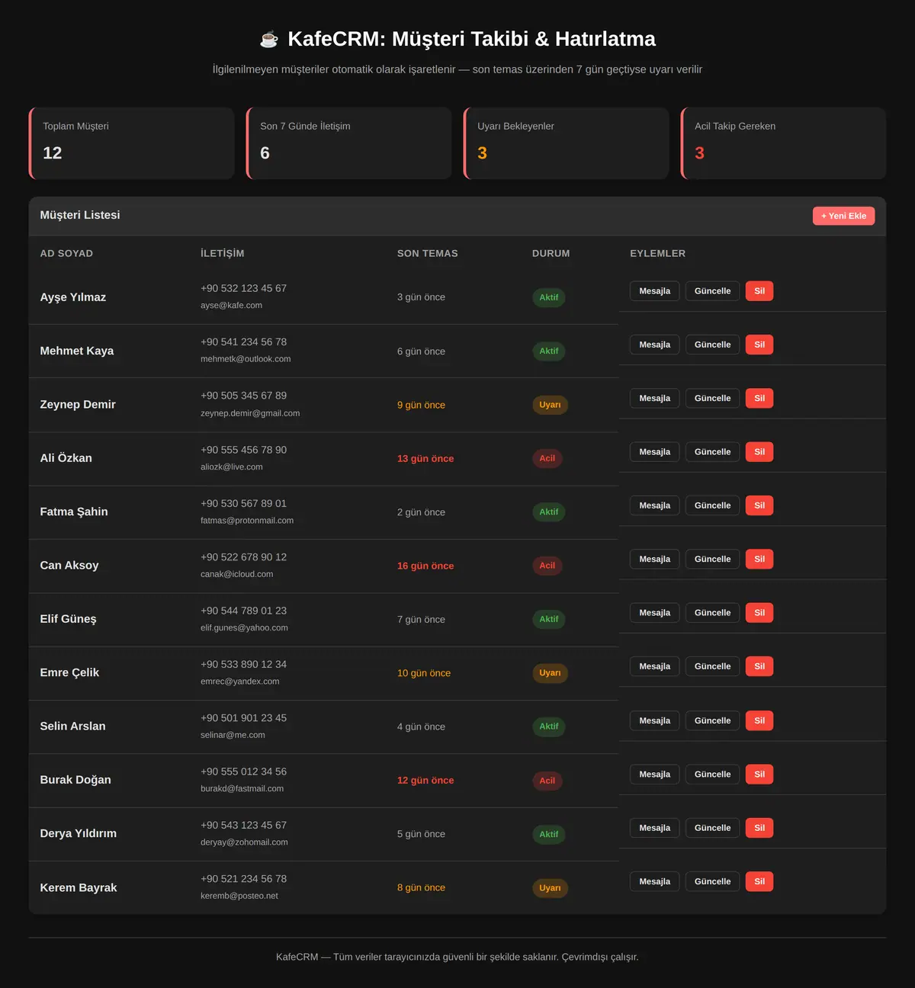Click the Toplam Müşteri stat card
The height and width of the screenshot is (988, 915).
click(x=131, y=143)
